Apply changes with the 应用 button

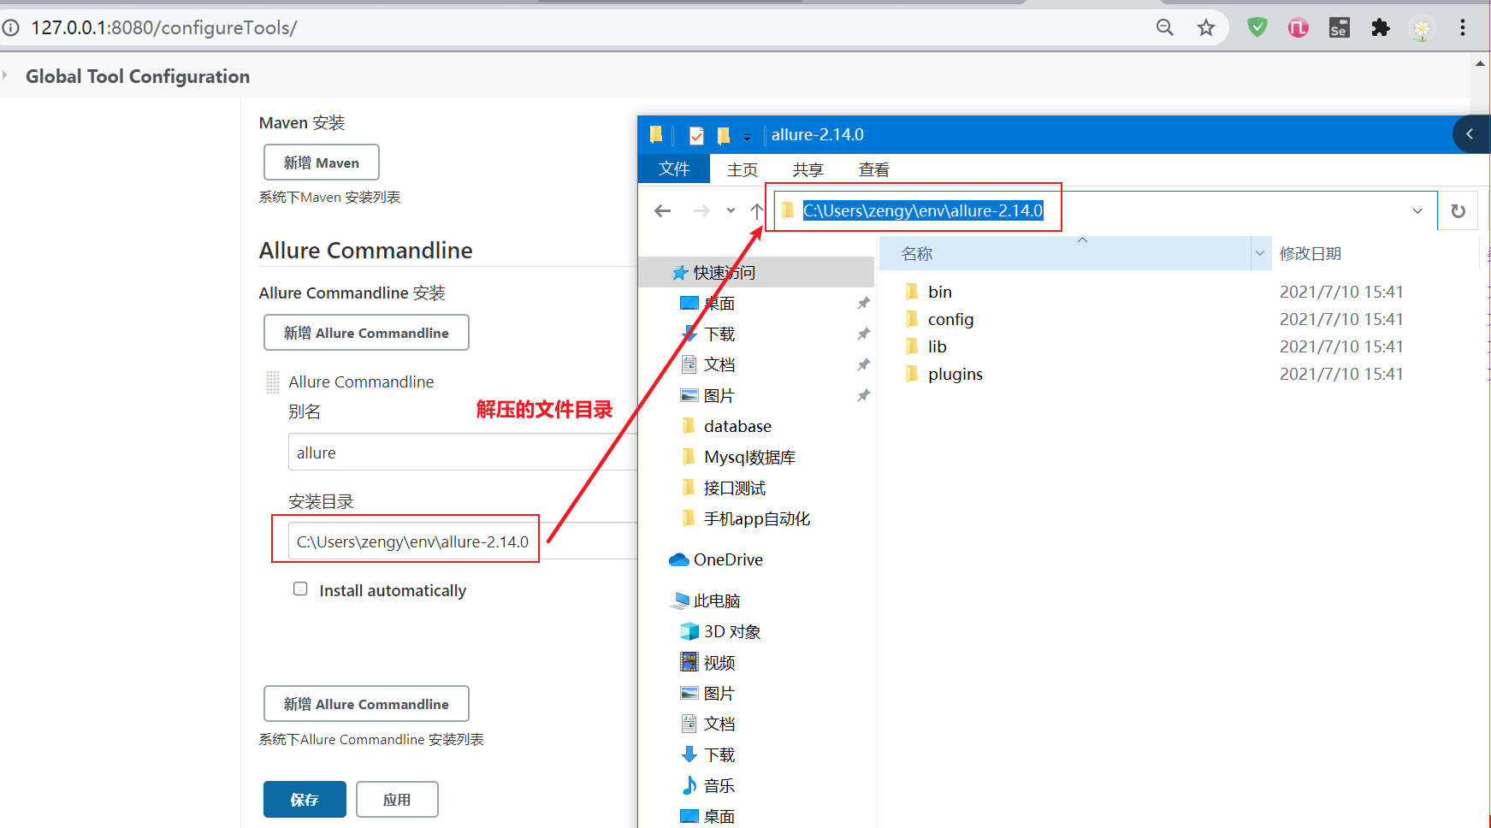[x=397, y=800]
